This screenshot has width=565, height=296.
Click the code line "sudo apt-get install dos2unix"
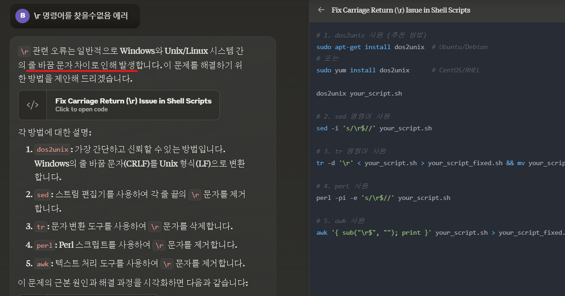click(370, 47)
